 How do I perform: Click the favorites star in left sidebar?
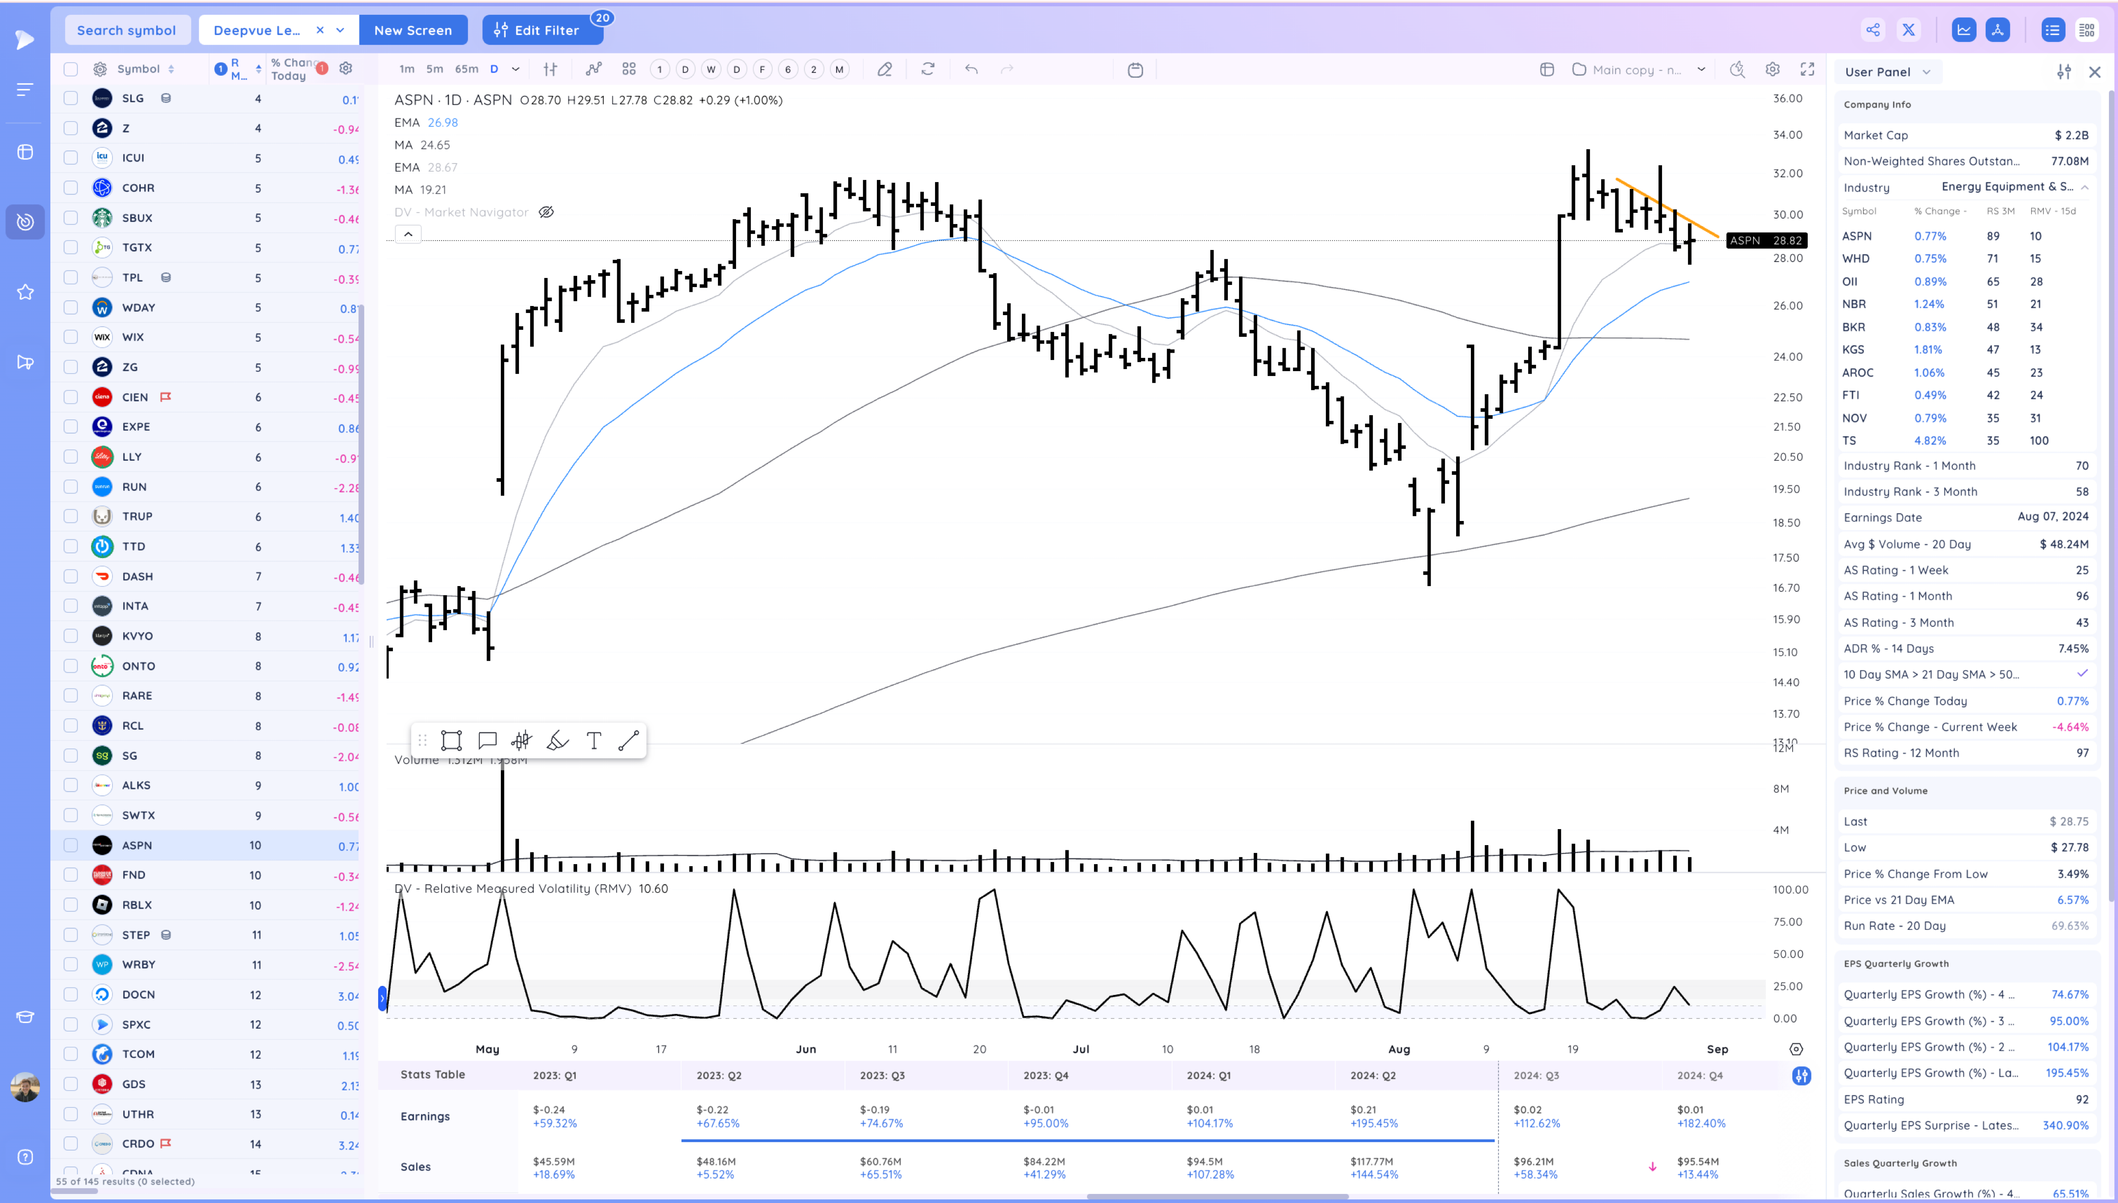coord(25,292)
